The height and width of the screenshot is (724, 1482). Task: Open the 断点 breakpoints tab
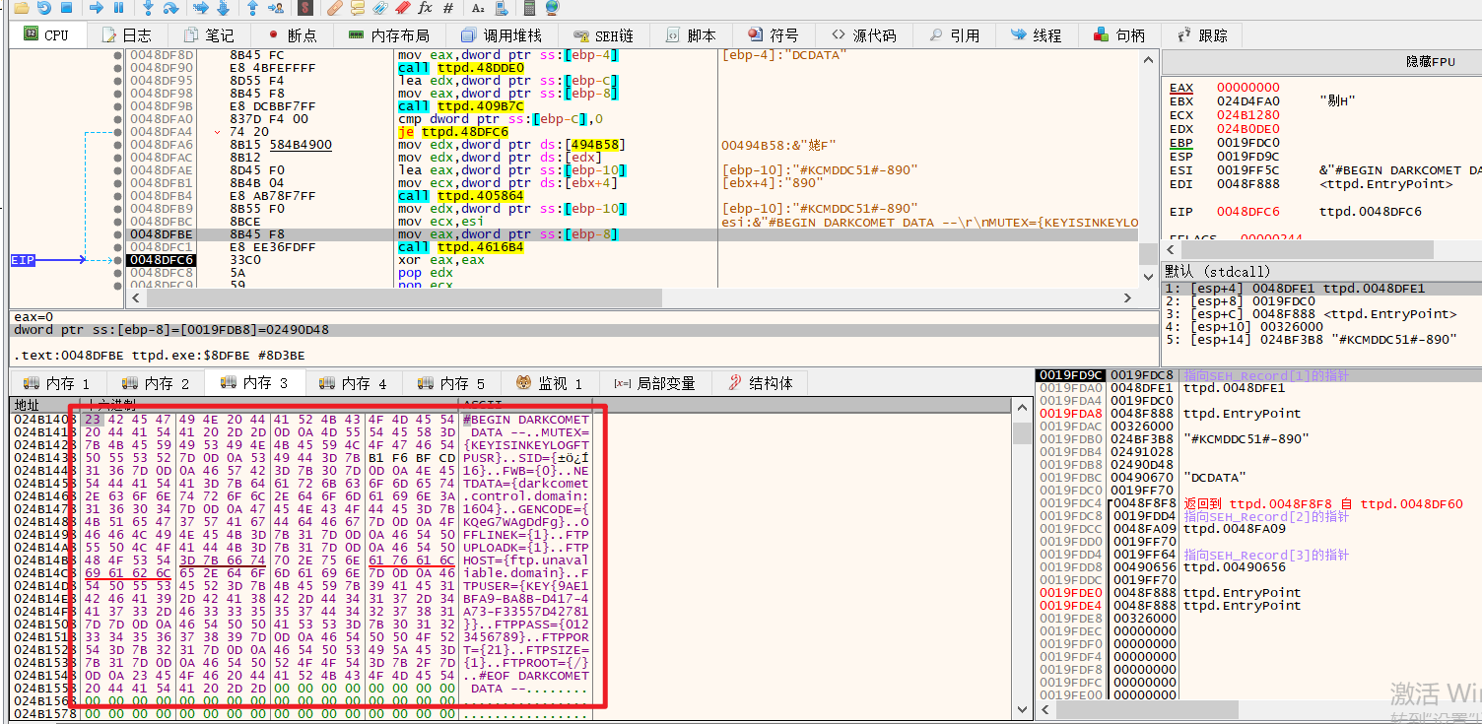(x=292, y=35)
